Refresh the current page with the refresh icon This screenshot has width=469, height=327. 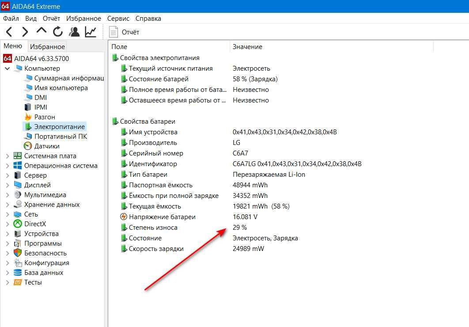tap(58, 32)
